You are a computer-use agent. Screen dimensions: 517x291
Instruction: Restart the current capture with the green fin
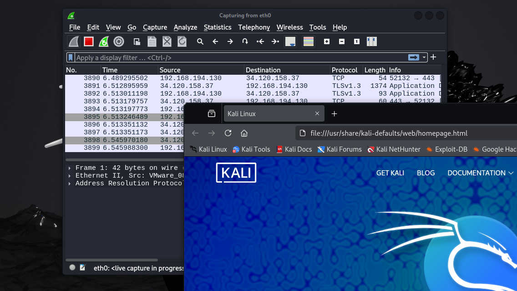pyautogui.click(x=104, y=41)
